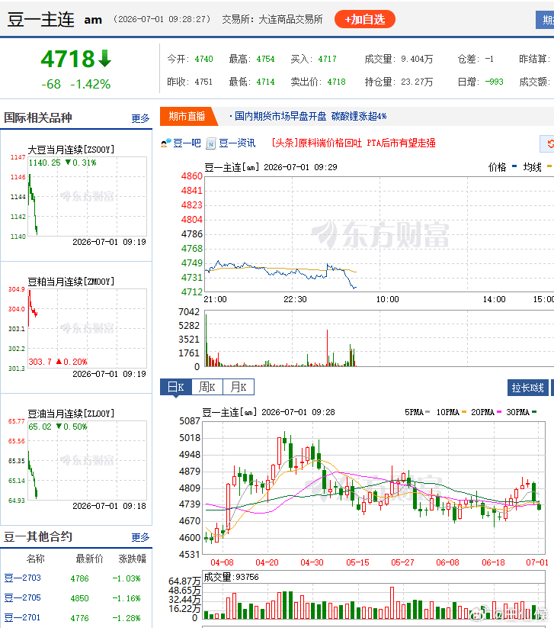Switch to the 日K chart tab
The image size is (554, 628).
176,388
